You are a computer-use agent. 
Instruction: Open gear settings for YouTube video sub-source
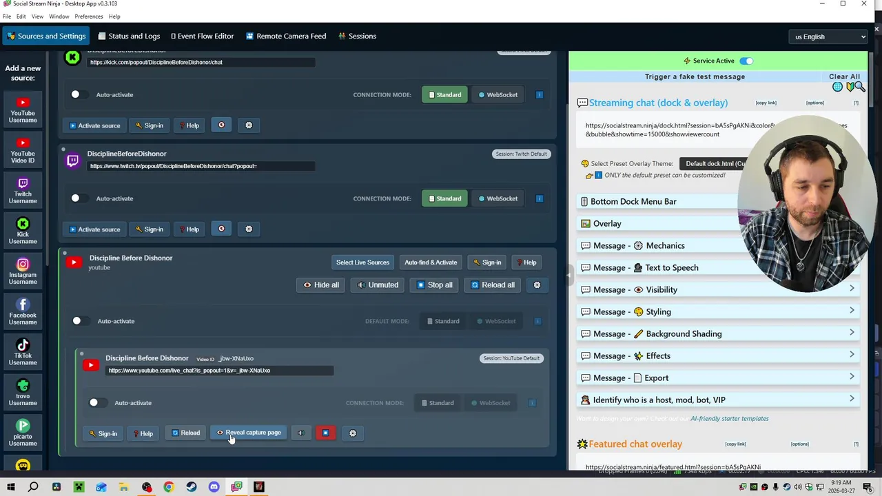(x=353, y=433)
